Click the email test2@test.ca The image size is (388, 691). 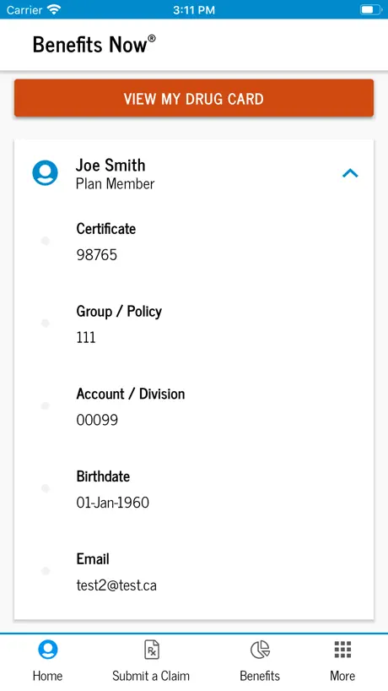116,585
